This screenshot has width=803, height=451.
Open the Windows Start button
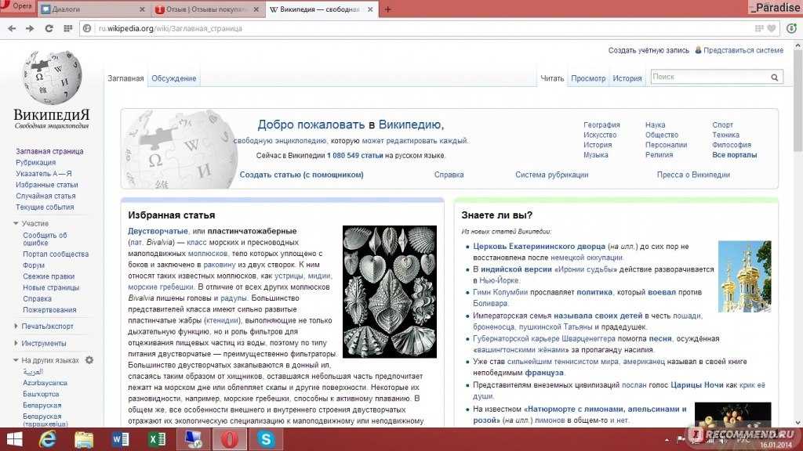14,439
